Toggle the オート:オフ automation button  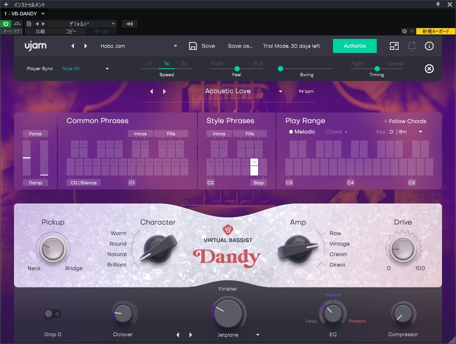tap(11, 31)
